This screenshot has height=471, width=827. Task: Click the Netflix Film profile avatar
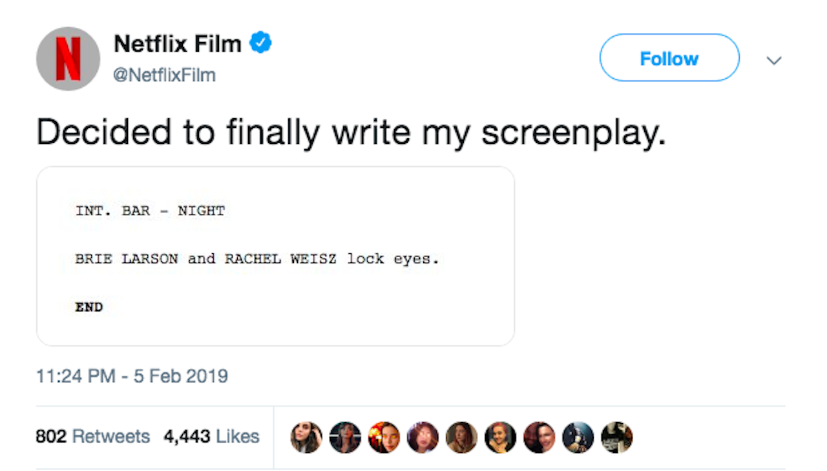click(x=68, y=59)
